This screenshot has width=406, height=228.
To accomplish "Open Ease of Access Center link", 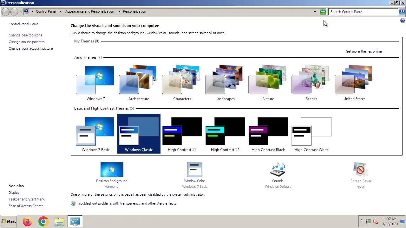I will [x=26, y=206].
